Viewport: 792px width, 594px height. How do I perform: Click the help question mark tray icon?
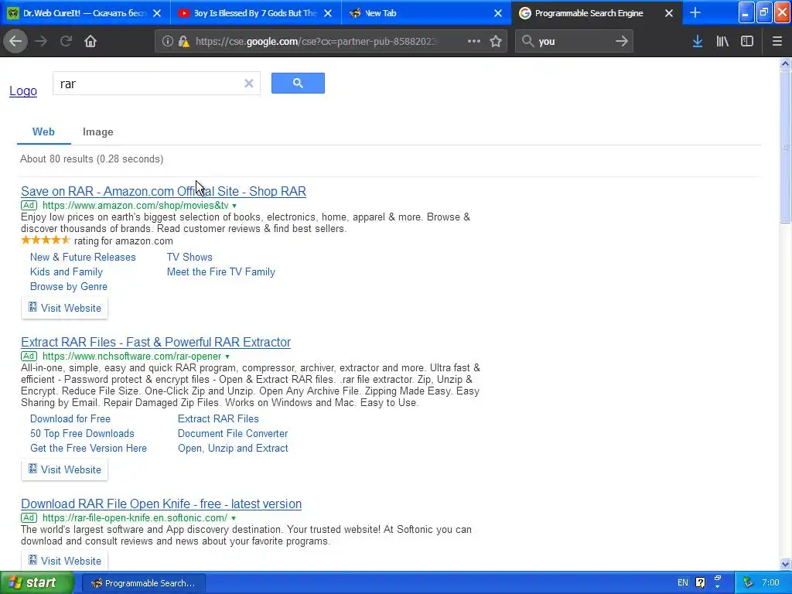[x=700, y=583]
